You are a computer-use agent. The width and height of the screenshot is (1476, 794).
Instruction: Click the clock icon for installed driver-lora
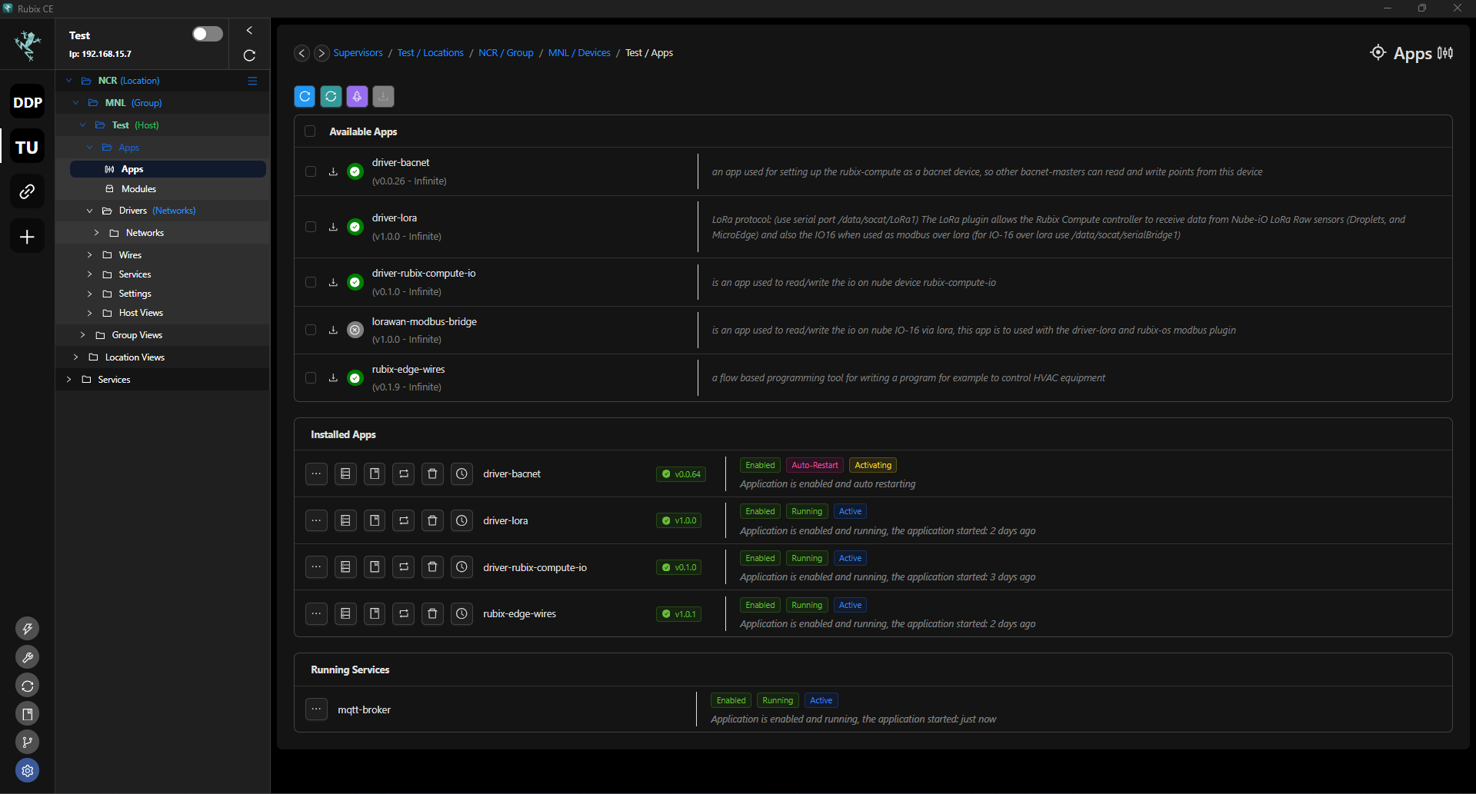[461, 520]
